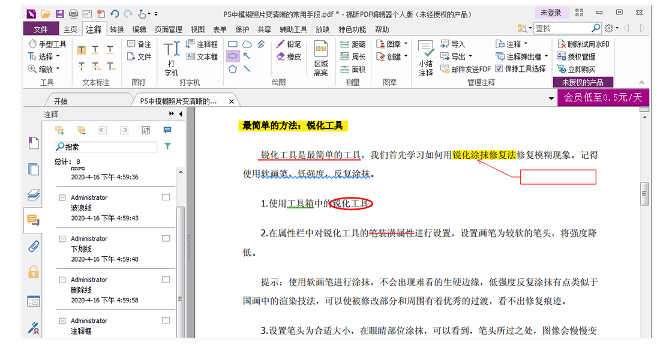
Task: Click the 小结注释 button
Action: (425, 58)
